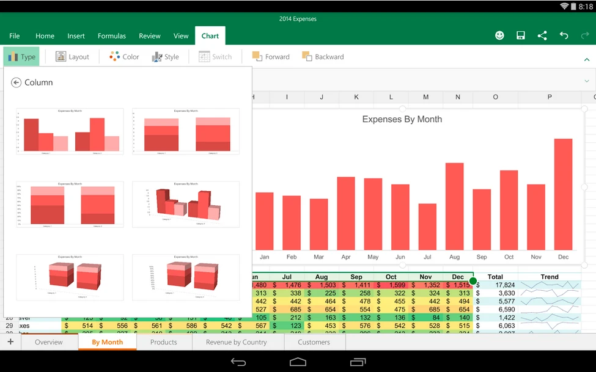Add a new sheet with plus icon
Screen dimensions: 596x372
pos(10,342)
